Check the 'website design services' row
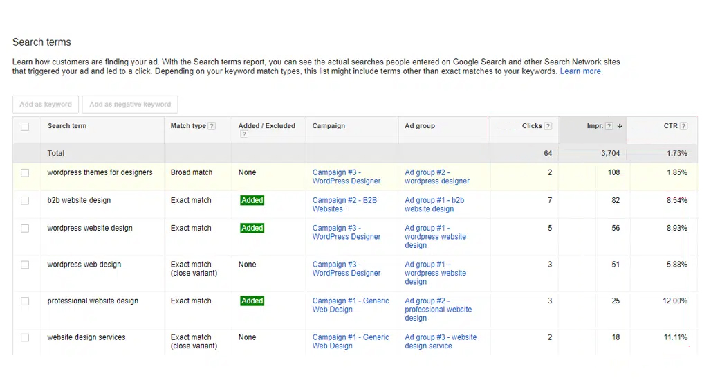This screenshot has width=711, height=385. pyautogui.click(x=25, y=337)
